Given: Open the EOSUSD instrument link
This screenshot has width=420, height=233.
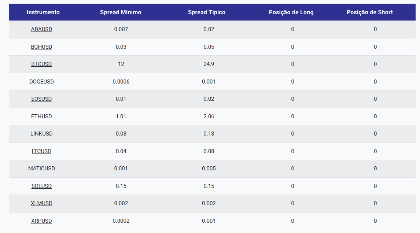Looking at the screenshot, I should coord(41,99).
